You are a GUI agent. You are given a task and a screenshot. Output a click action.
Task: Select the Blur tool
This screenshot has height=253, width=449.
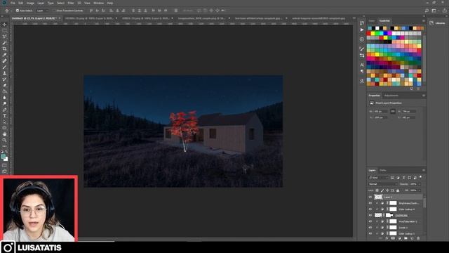pos(4,98)
